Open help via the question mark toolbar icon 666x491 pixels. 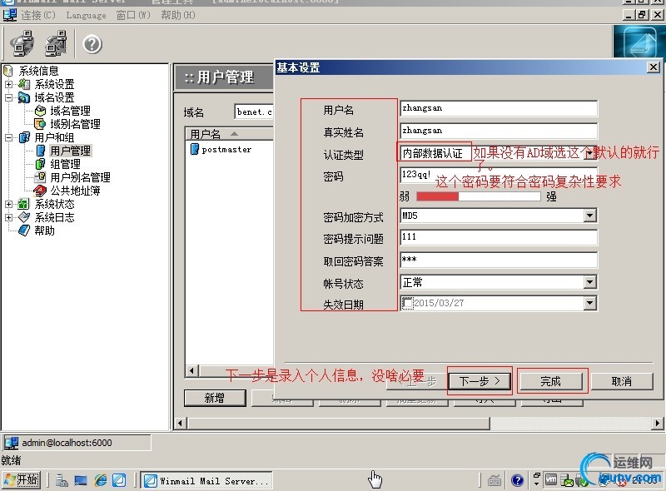tap(92, 44)
